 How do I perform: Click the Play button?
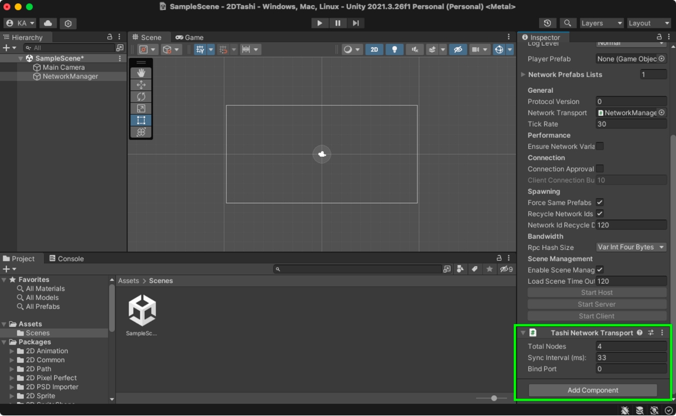(x=319, y=23)
